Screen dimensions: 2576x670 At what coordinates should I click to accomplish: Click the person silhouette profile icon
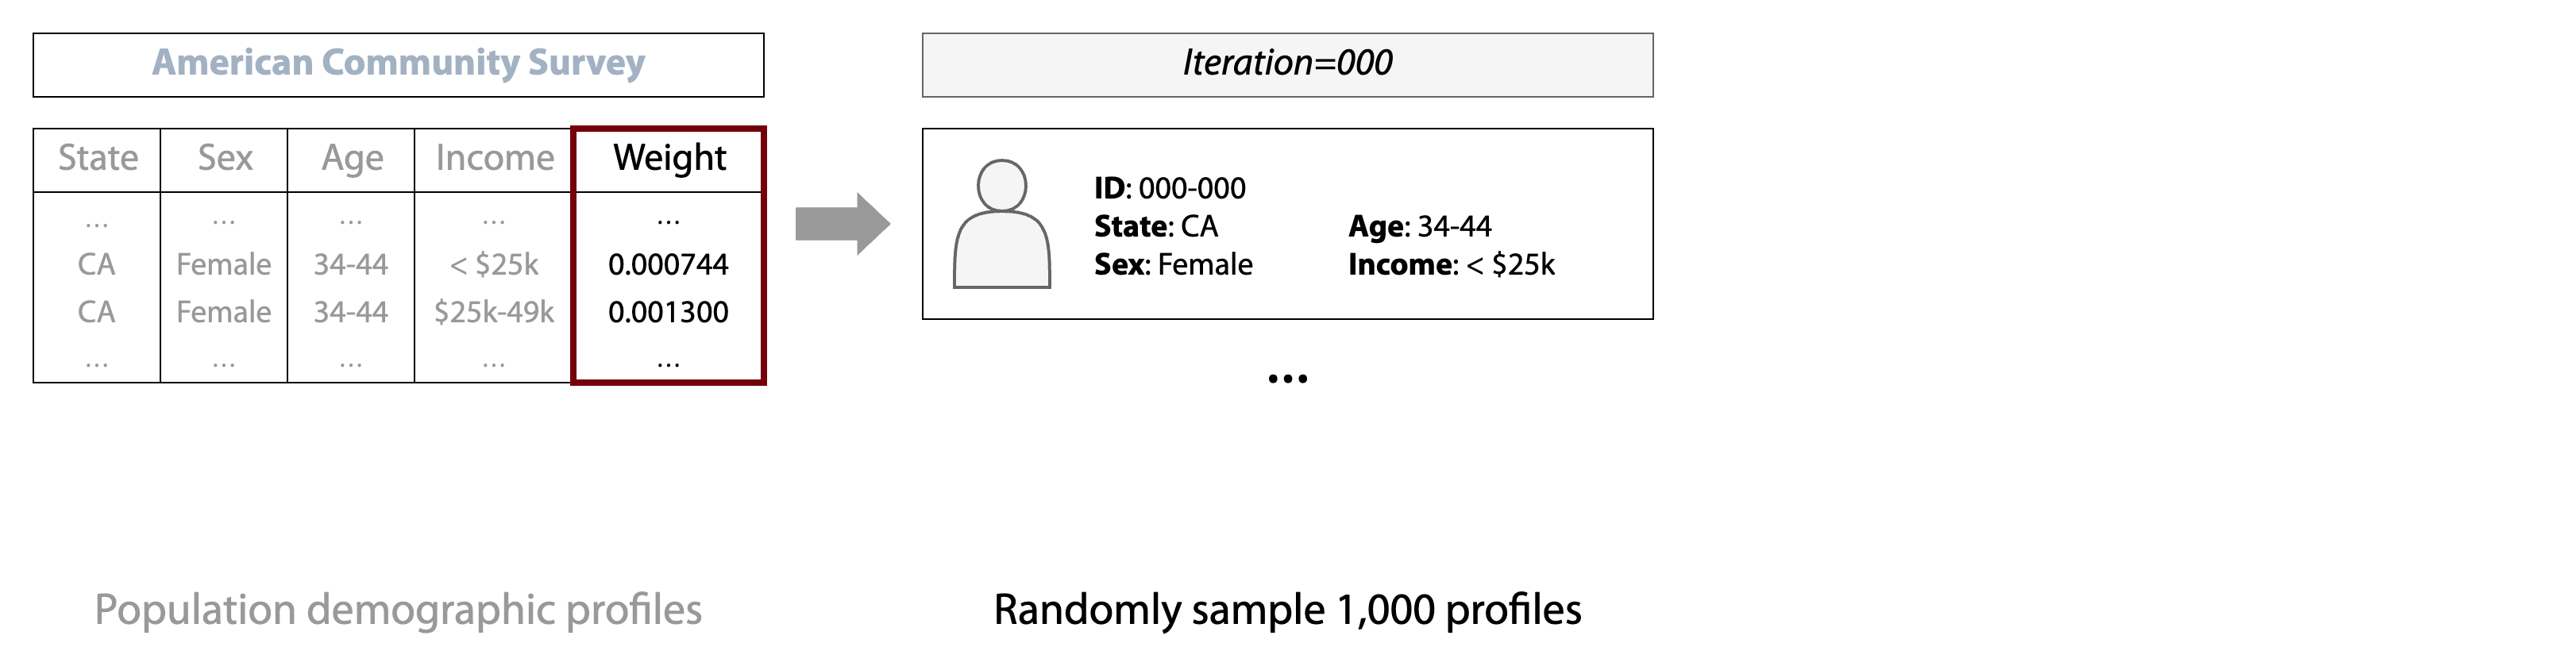pos(1001,224)
